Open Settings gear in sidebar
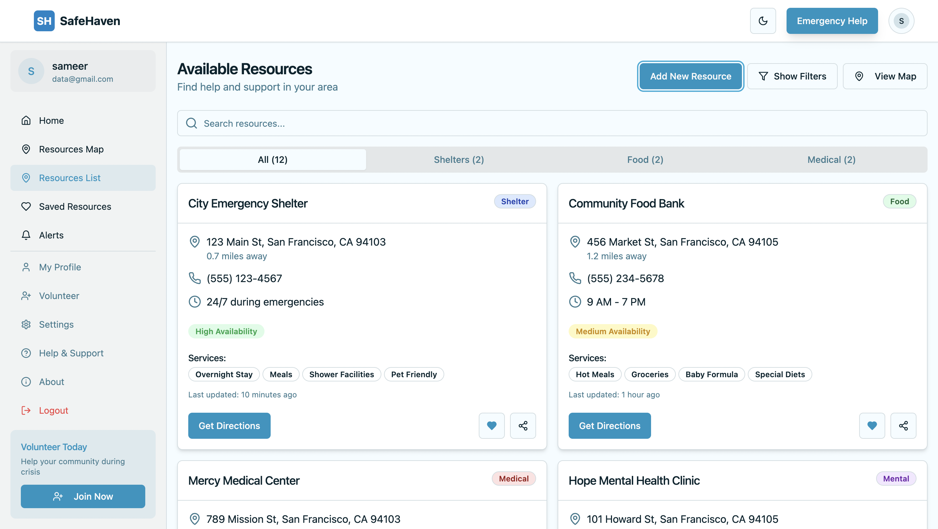Screen dimensions: 938x529 pyautogui.click(x=56, y=324)
